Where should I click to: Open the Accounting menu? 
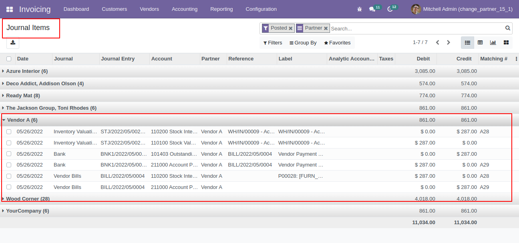point(185,9)
